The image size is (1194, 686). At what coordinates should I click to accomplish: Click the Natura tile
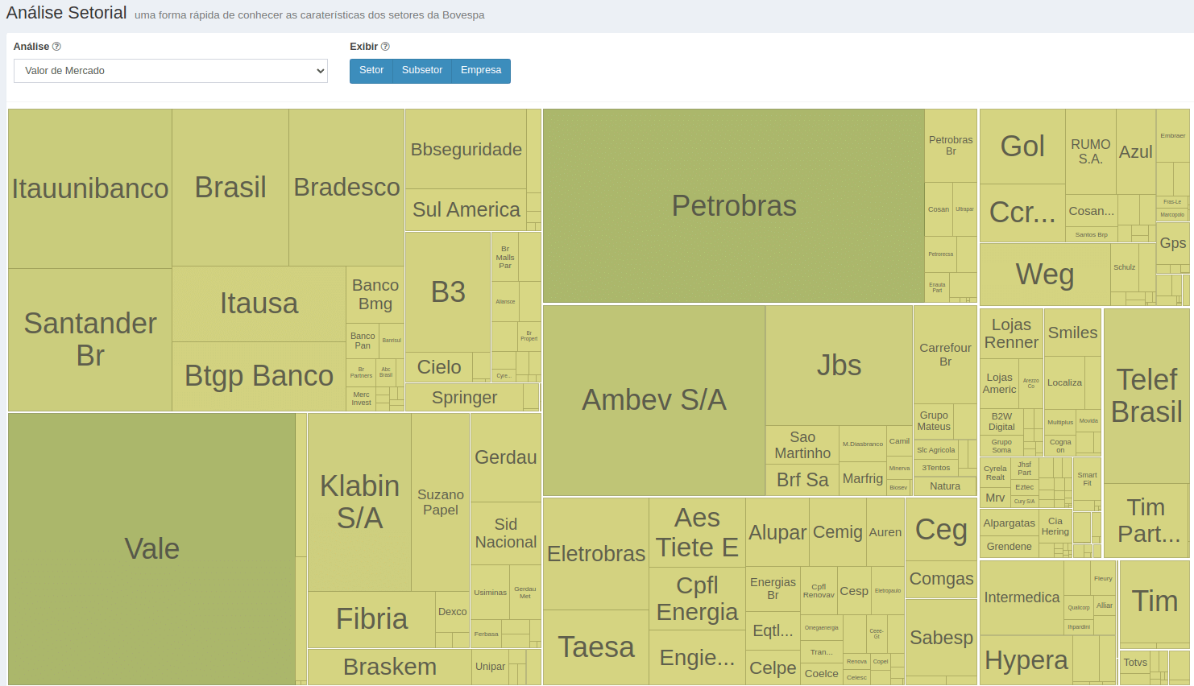(x=945, y=486)
